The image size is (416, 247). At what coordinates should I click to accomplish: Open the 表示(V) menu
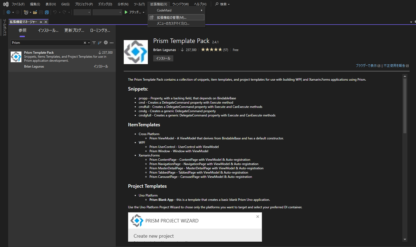point(51,4)
